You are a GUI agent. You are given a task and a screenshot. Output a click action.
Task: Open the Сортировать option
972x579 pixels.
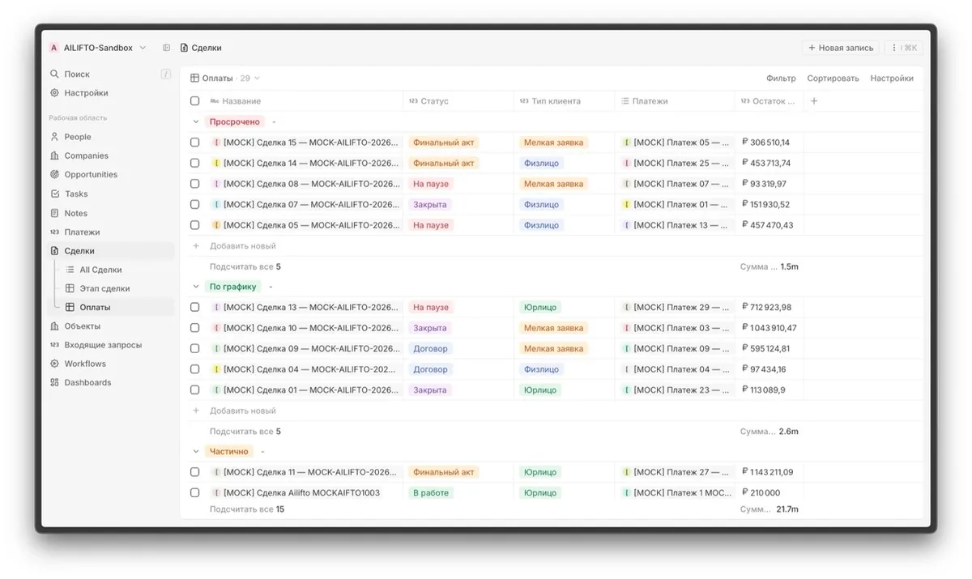(x=833, y=79)
